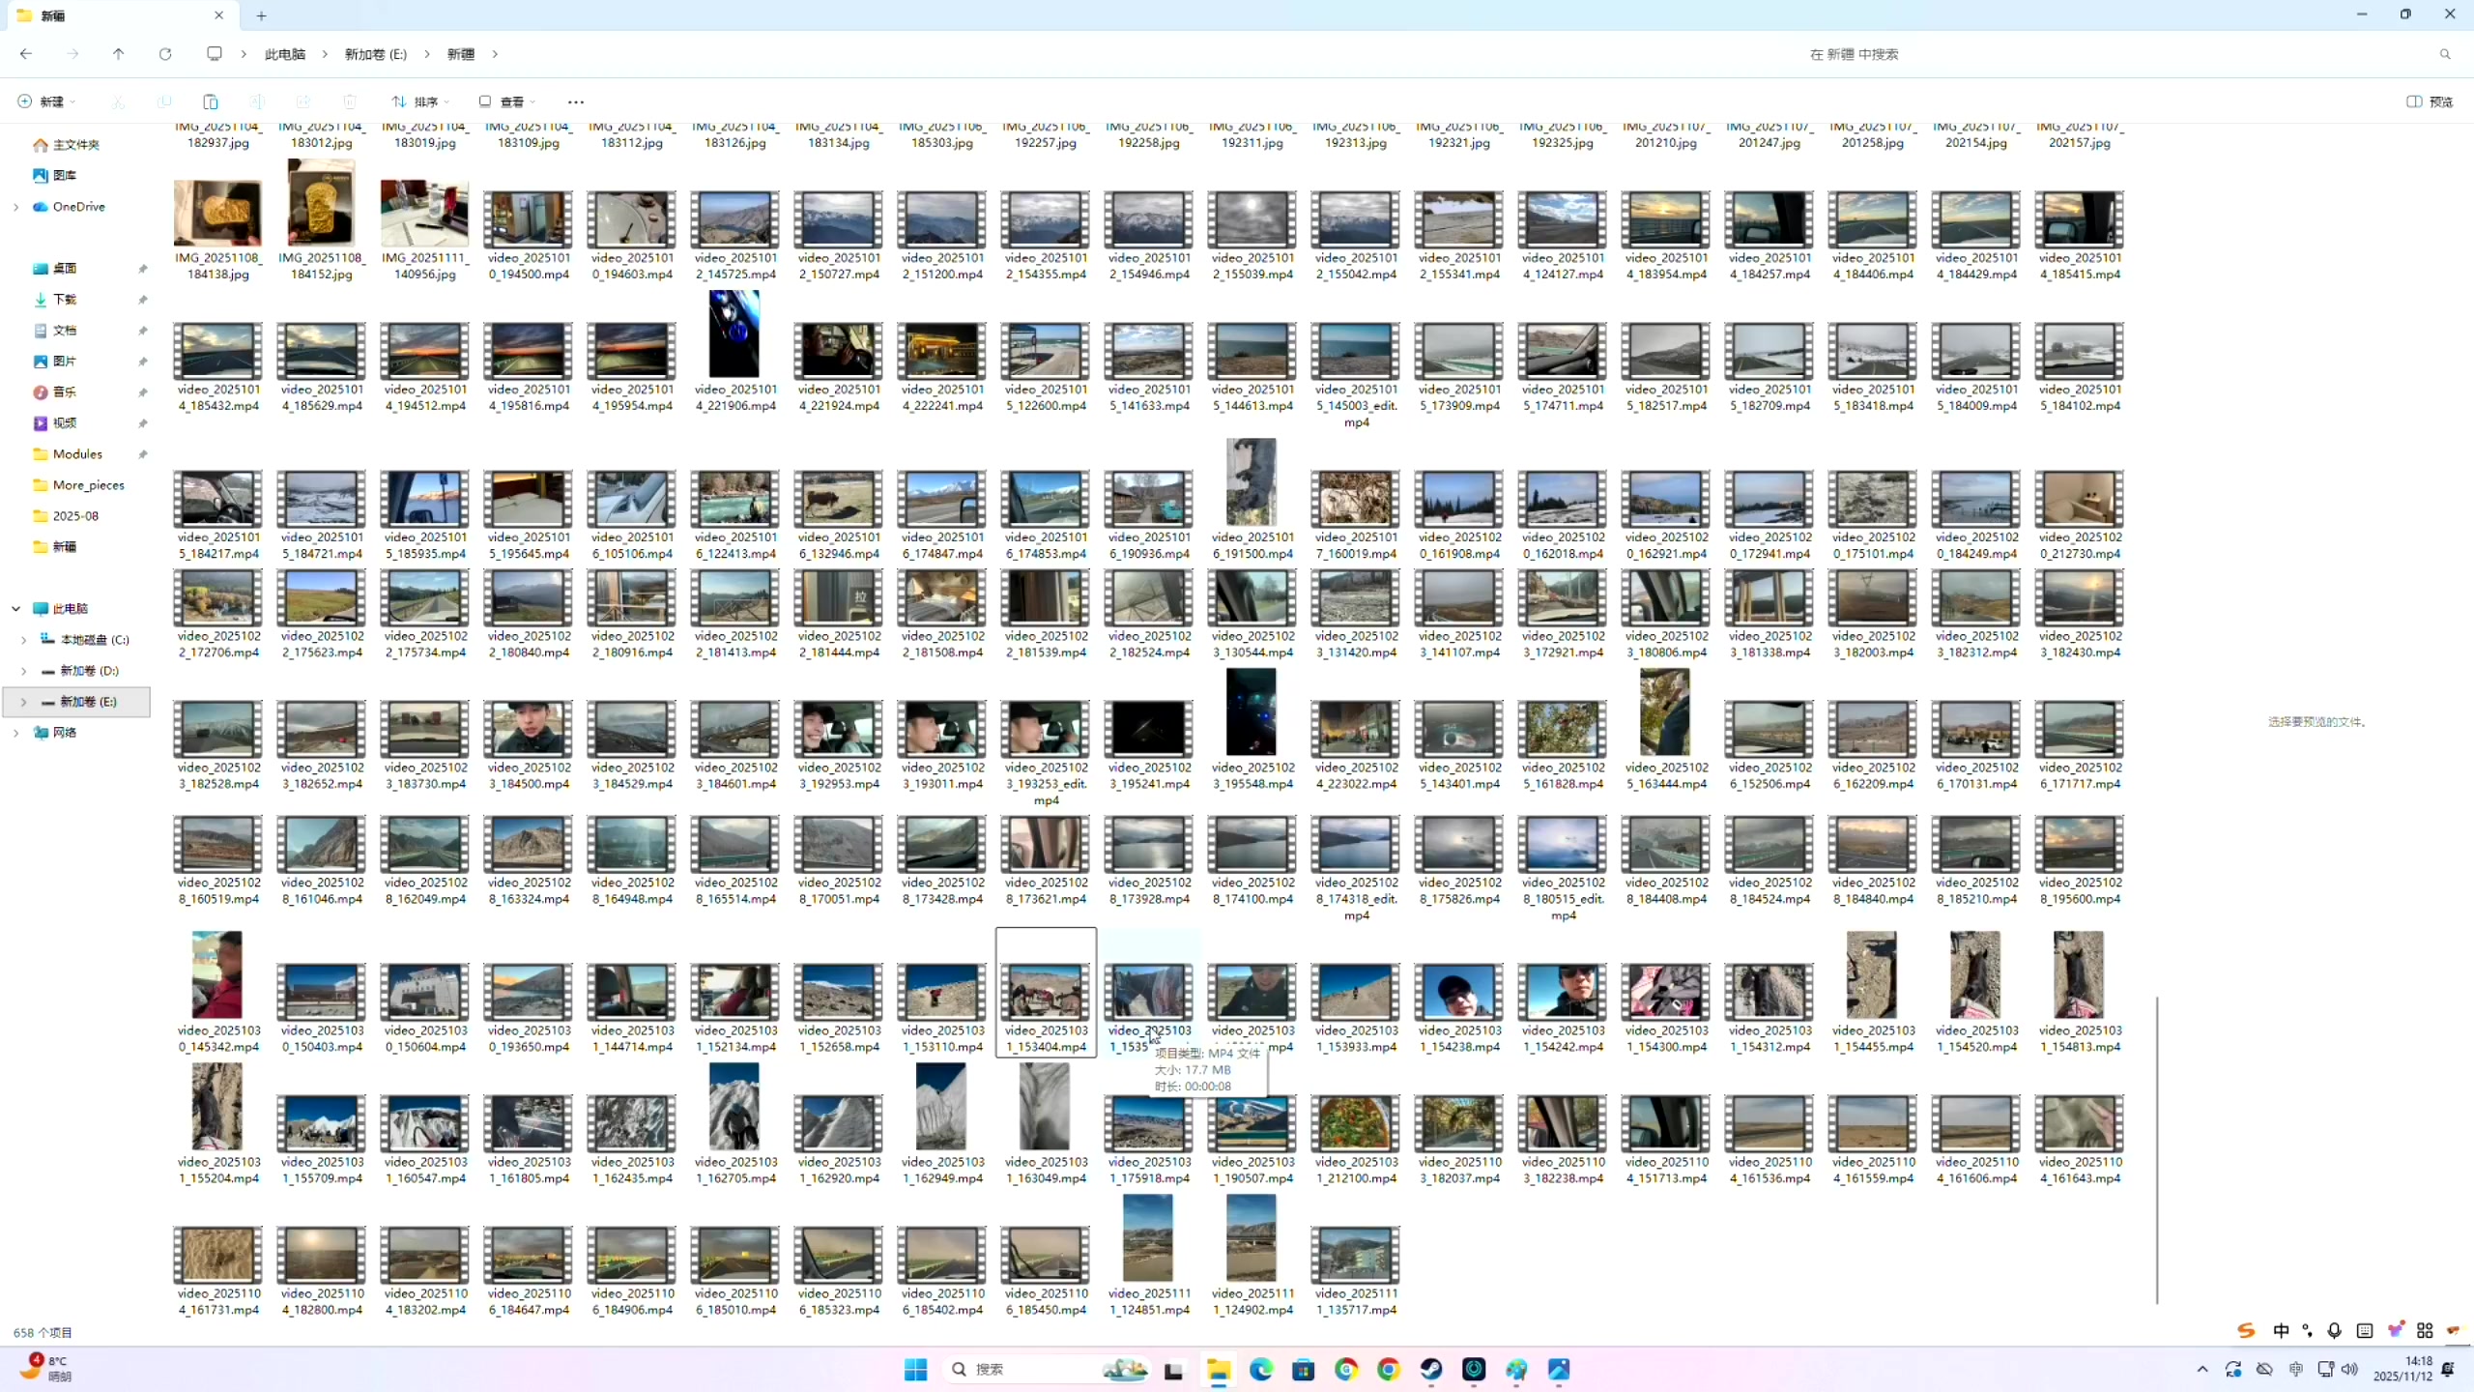Open Steam from the taskbar
The width and height of the screenshot is (2474, 1392).
click(x=1431, y=1369)
